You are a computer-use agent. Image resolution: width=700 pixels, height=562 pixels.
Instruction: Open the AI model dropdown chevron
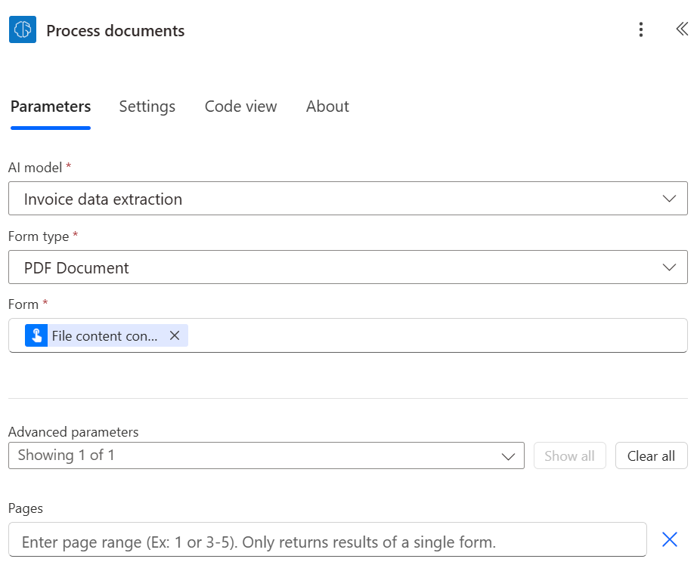coord(668,199)
